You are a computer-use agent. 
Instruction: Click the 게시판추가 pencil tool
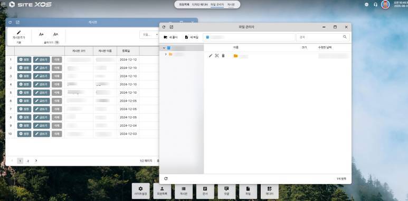[18, 35]
